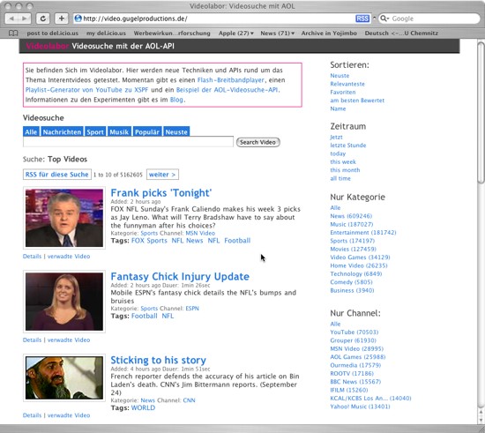Screen dimensions: 485x433
Task: Filter channel to BBC News (15567)
Action: (355, 382)
